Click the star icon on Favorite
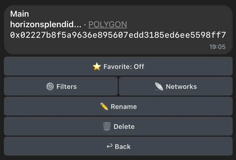Screen dimensions: 236x160 click(x=97, y=66)
